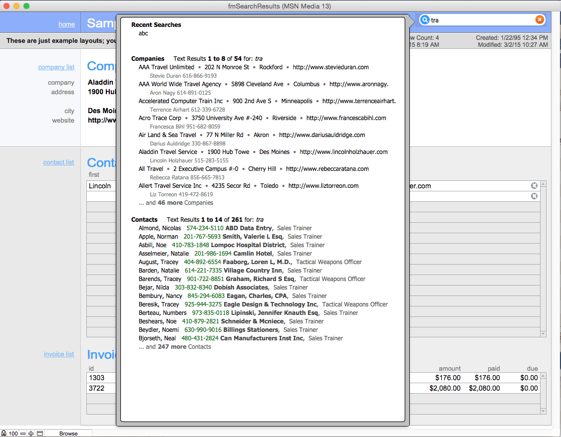
Task: Click the magnifying glass search icon
Action: (x=425, y=20)
